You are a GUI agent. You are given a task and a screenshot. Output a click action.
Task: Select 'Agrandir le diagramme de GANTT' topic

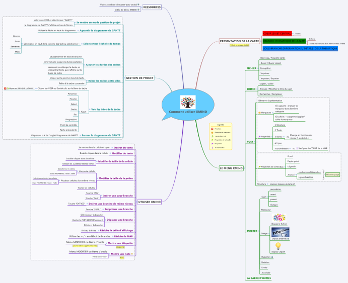click(100, 31)
